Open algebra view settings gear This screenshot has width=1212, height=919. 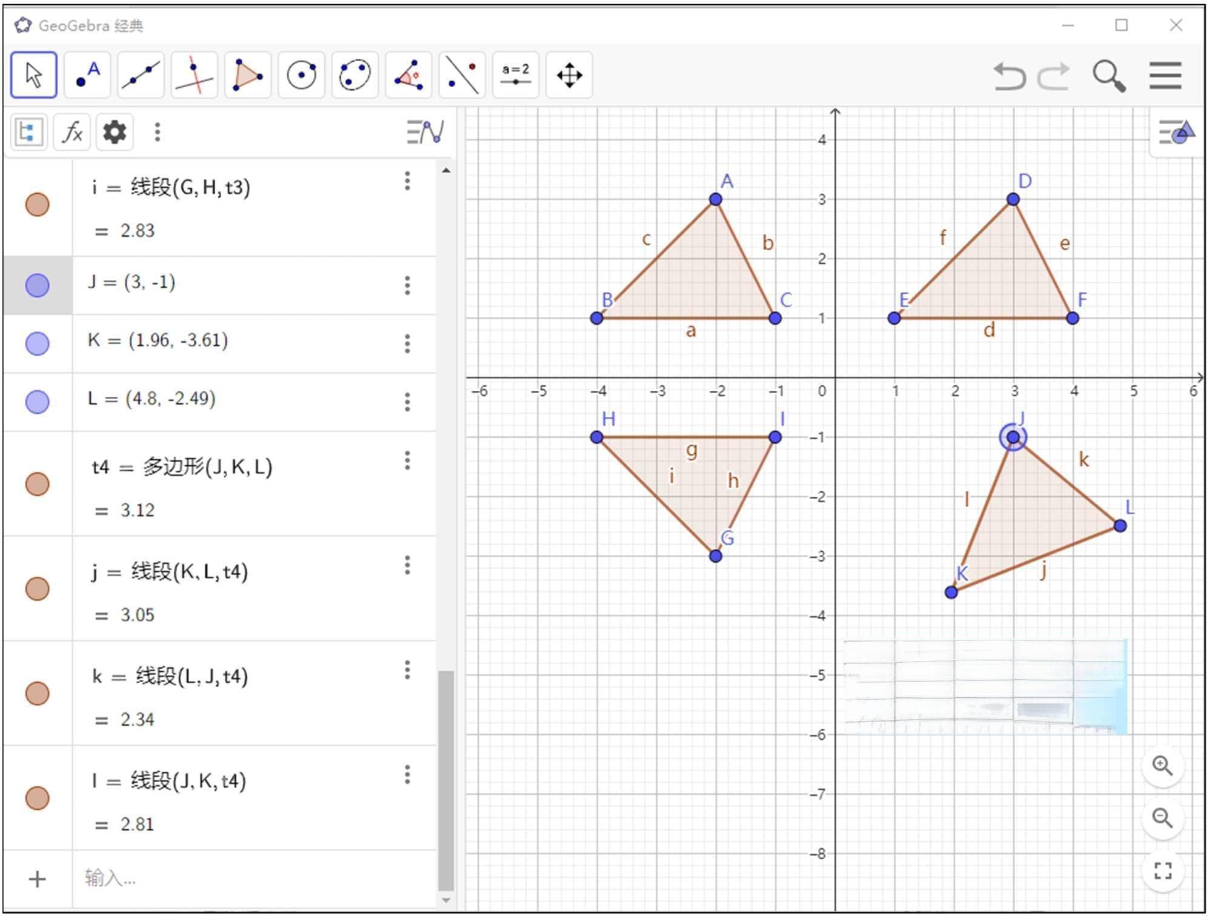(115, 131)
